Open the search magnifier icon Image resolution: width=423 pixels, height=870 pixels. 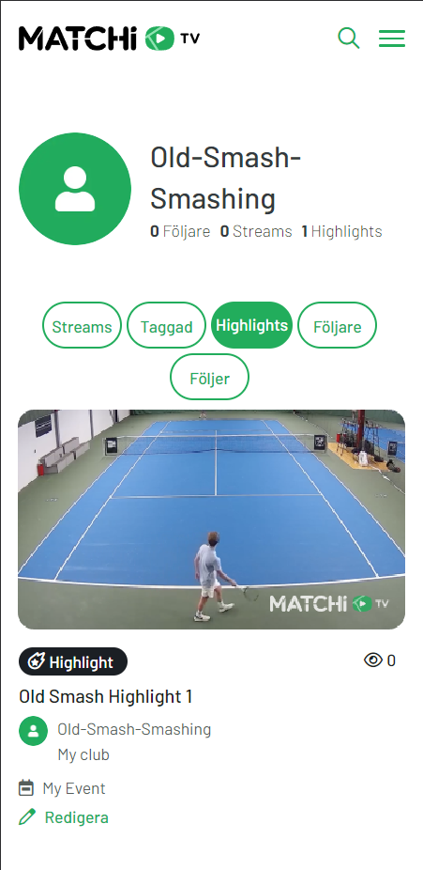(x=349, y=39)
